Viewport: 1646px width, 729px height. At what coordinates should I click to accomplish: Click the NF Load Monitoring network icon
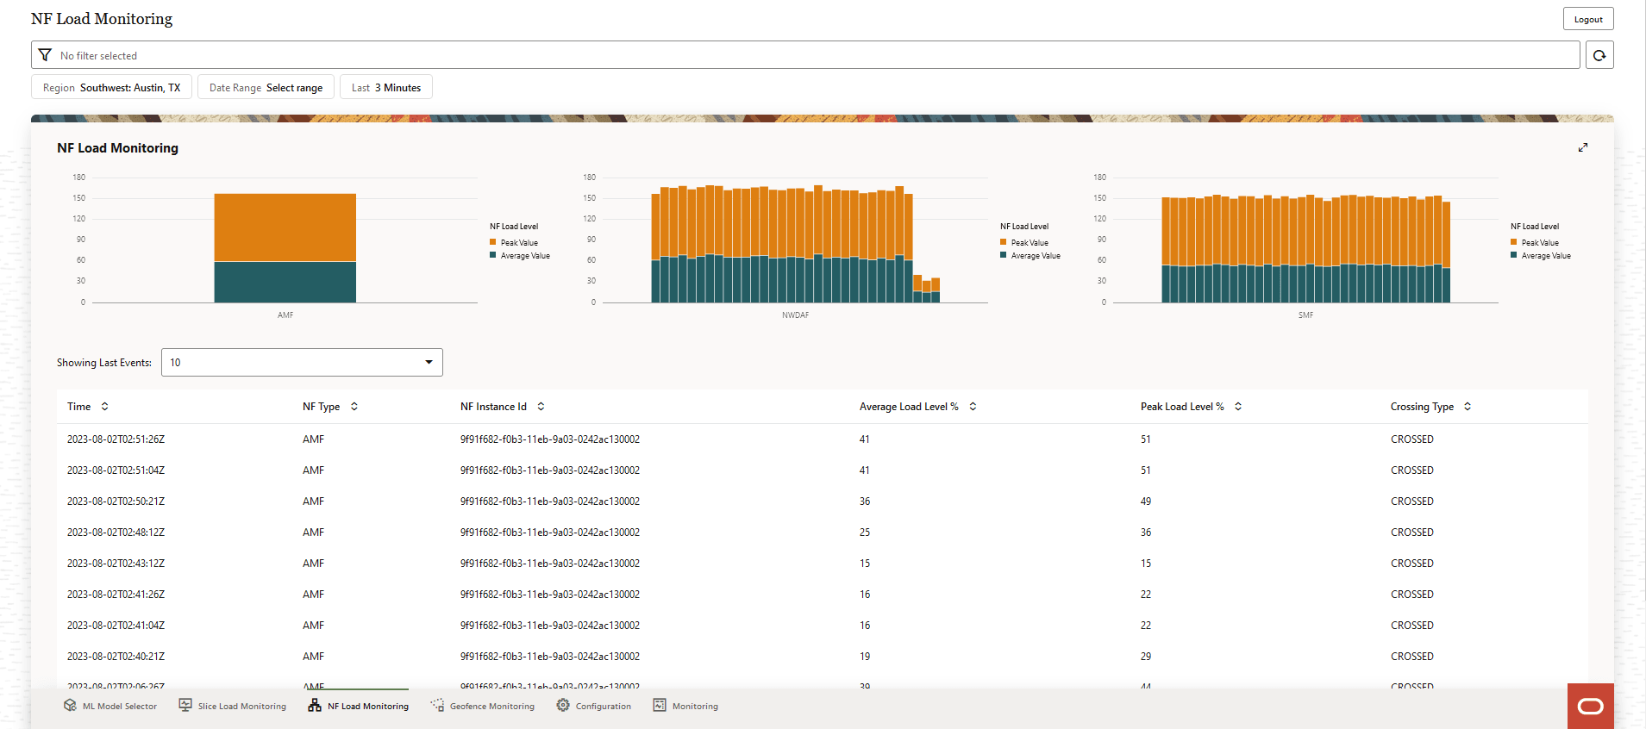click(x=315, y=705)
